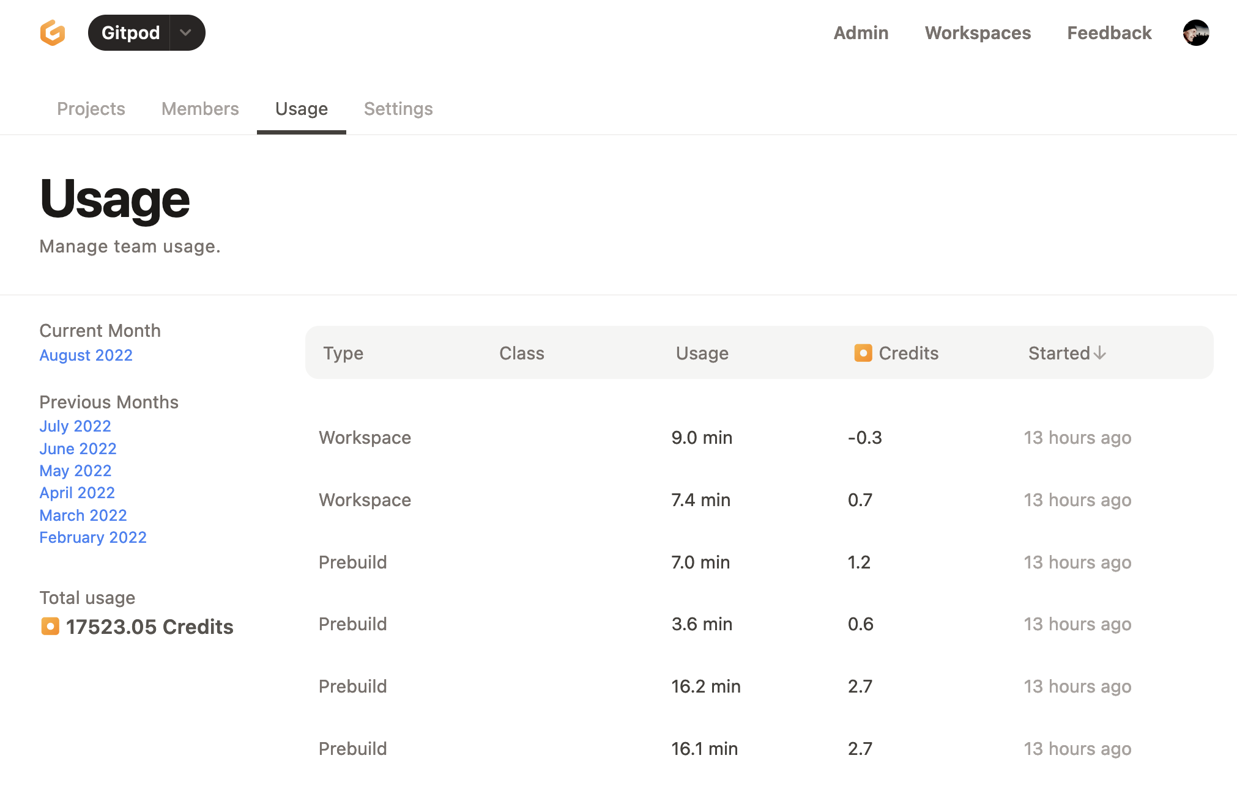Select February 2022 from previous months
This screenshot has height=791, width=1237.
coord(93,537)
